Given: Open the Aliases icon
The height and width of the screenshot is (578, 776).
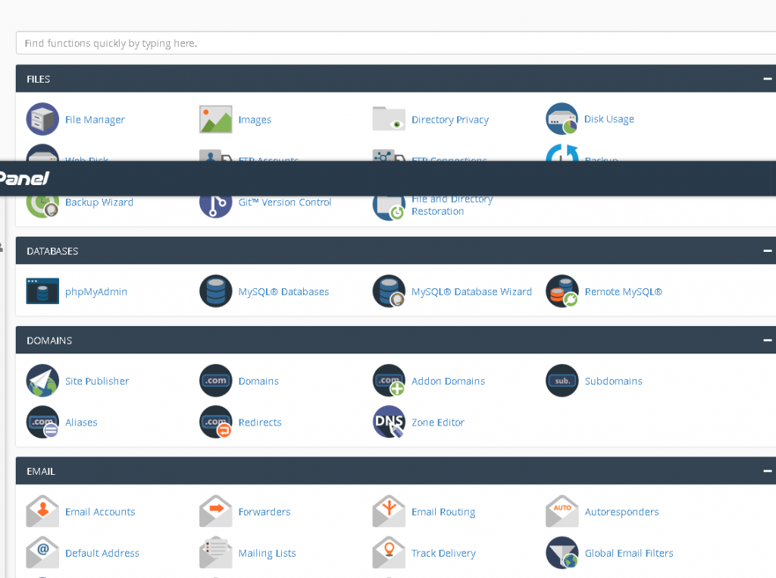Looking at the screenshot, I should (42, 422).
